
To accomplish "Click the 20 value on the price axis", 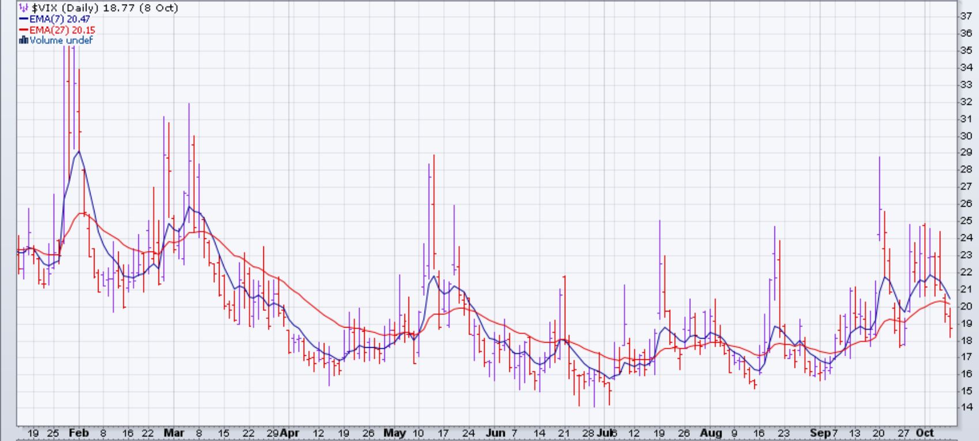I will coord(965,306).
